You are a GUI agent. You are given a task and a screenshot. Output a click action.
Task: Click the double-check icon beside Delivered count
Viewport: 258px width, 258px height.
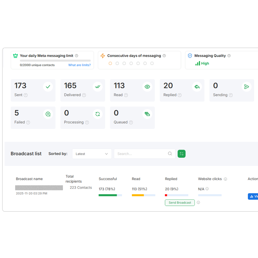(98, 87)
